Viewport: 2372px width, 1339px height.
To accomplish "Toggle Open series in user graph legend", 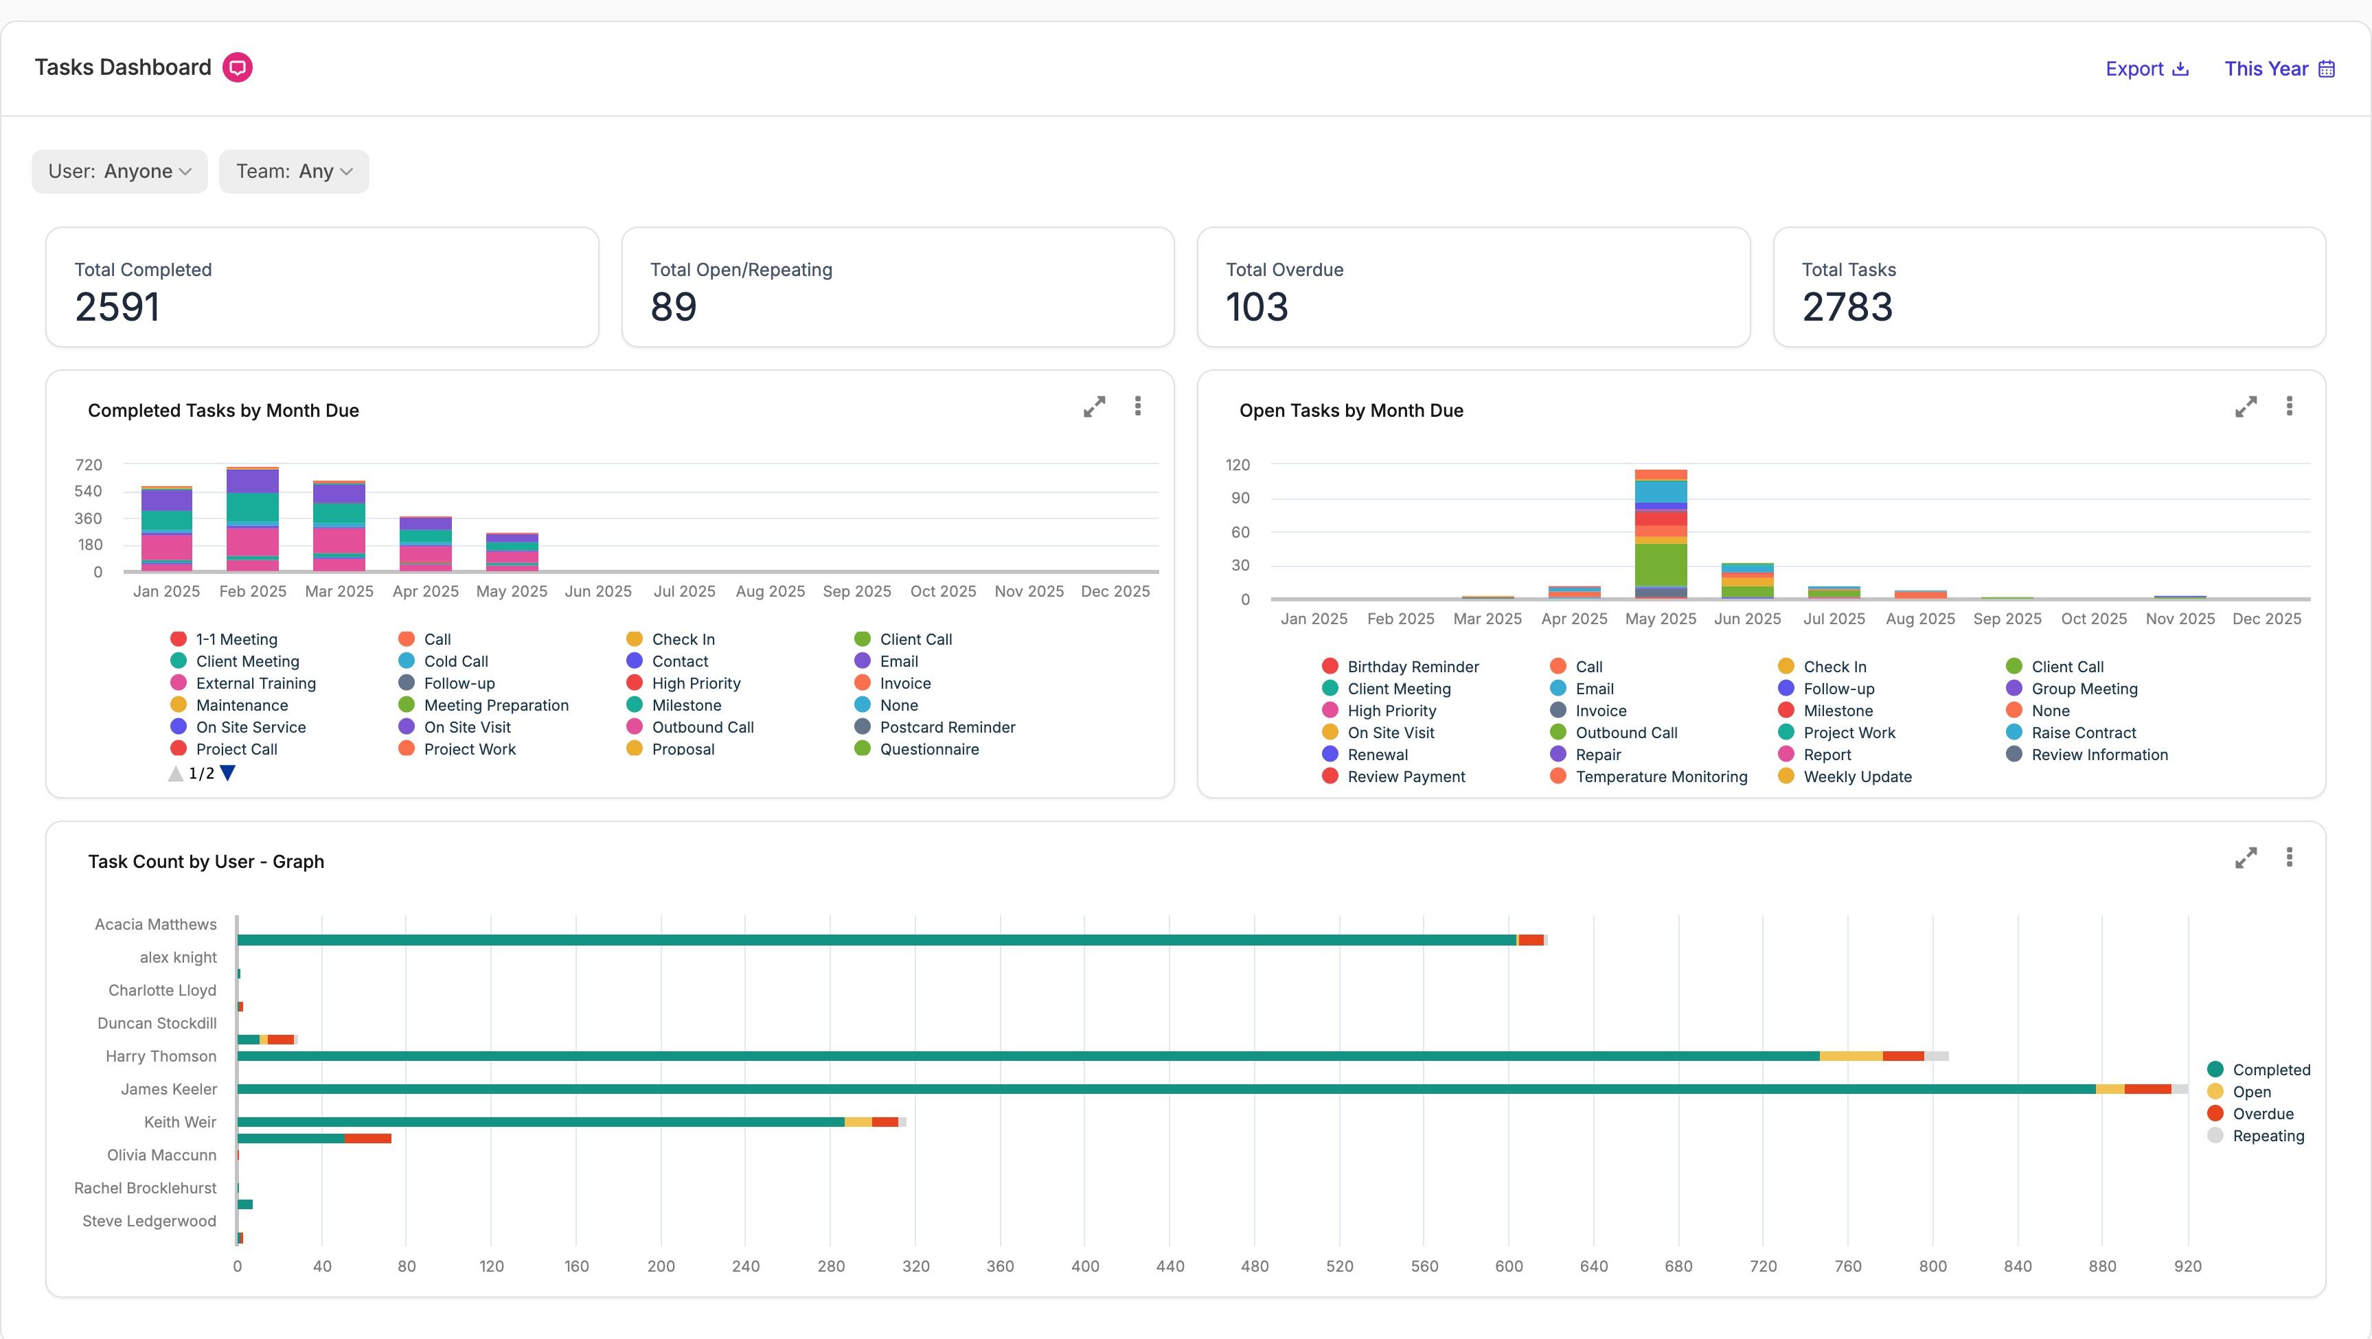I will (x=2239, y=1092).
